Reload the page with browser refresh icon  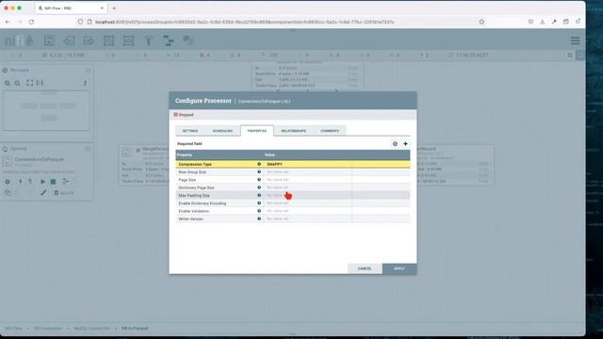click(31, 22)
